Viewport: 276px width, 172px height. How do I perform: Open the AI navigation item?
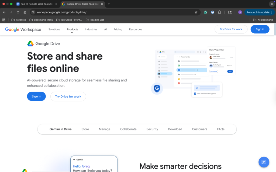[x=105, y=29]
